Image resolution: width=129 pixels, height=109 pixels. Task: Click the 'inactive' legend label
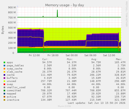[13, 100]
